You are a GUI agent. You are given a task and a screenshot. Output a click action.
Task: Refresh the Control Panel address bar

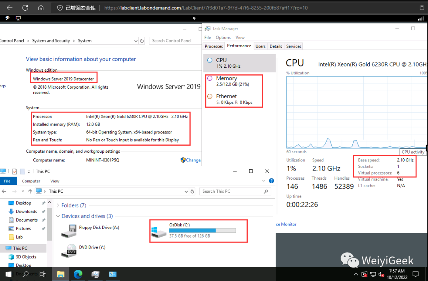[142, 41]
